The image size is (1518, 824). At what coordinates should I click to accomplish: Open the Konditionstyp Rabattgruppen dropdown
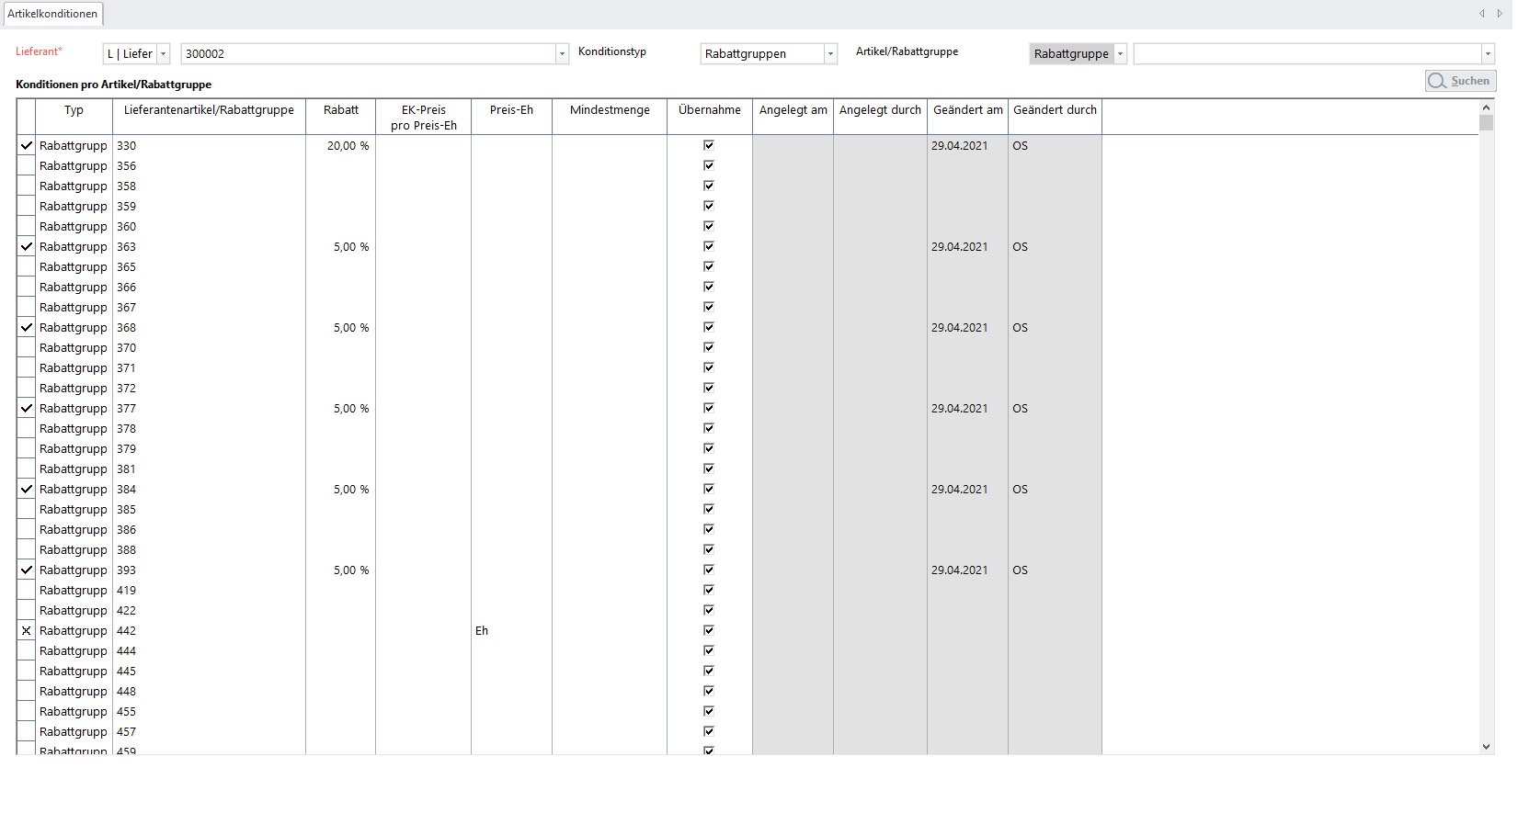[830, 54]
